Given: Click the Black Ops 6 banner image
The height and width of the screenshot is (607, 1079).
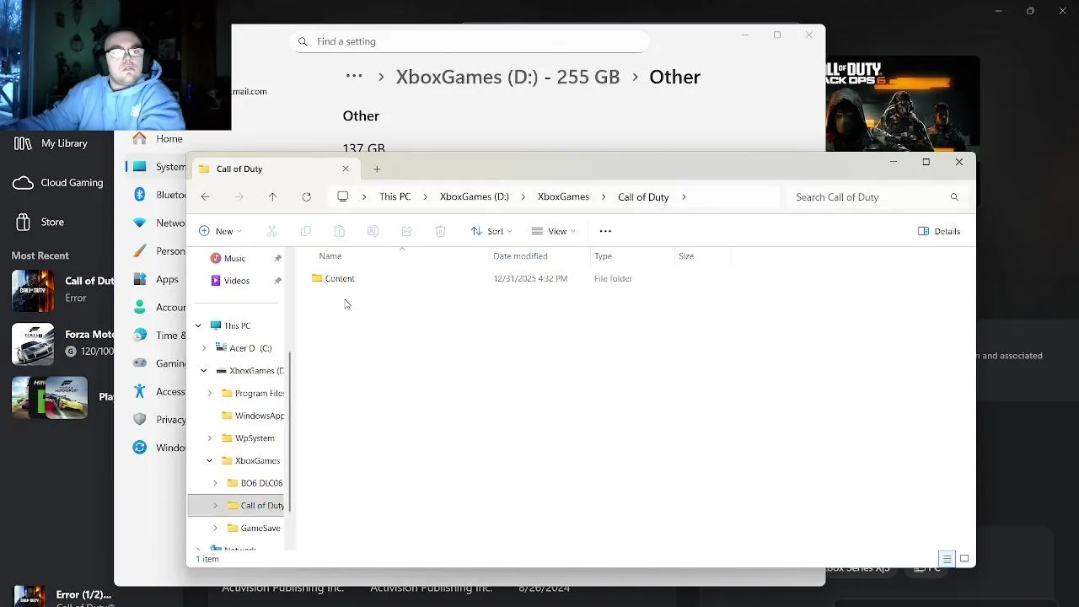Looking at the screenshot, I should point(903,104).
